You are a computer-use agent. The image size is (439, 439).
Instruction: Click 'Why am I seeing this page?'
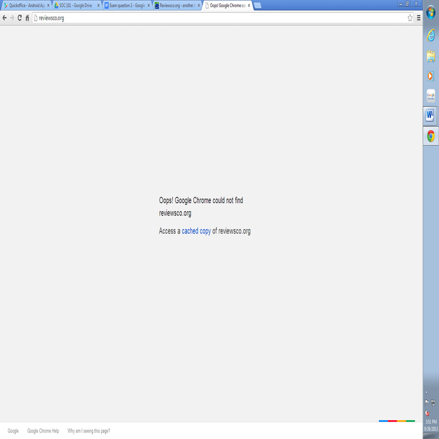88,431
